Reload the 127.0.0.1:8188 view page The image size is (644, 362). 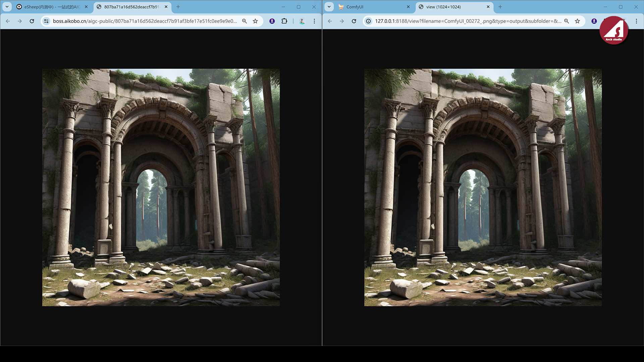click(x=354, y=21)
